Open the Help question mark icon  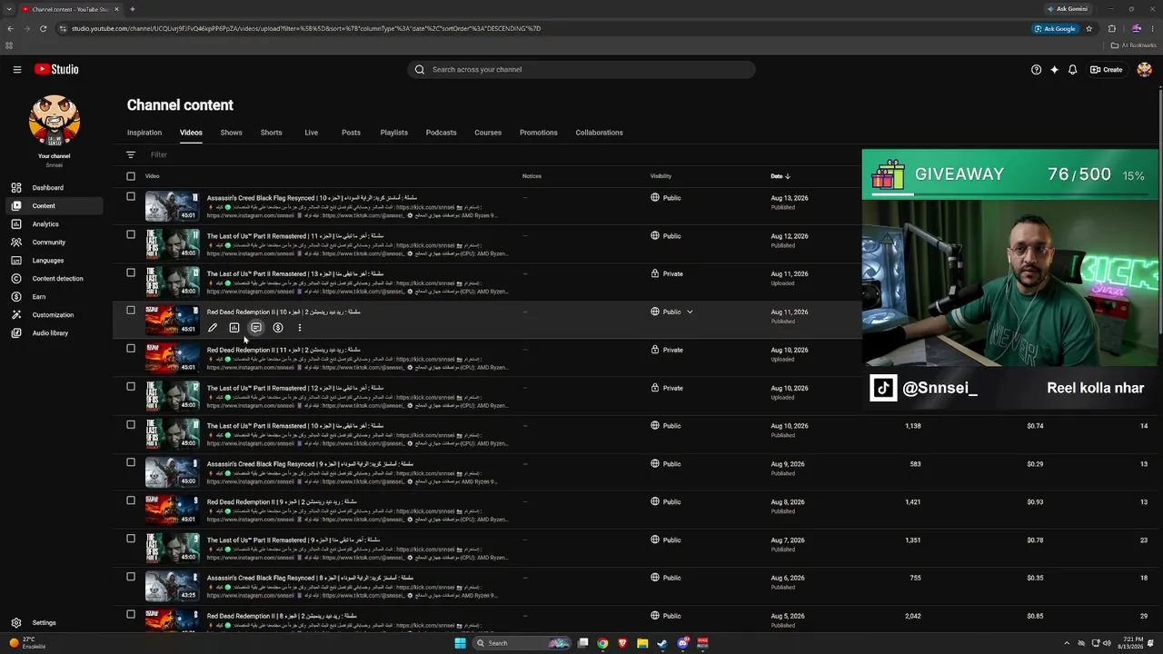[x=1036, y=69]
